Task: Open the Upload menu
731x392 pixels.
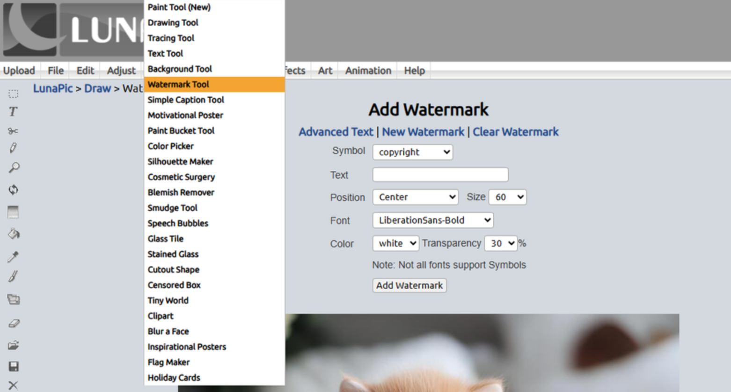Action: 19,71
